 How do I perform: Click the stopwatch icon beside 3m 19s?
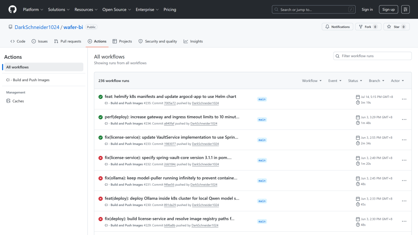pos(358,102)
